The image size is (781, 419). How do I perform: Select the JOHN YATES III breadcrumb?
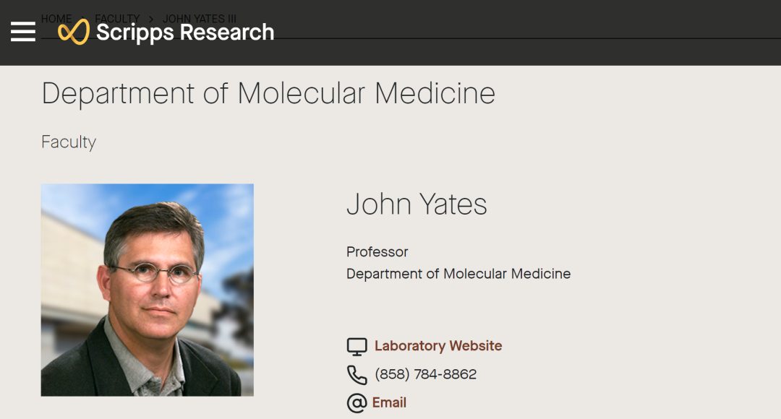pyautogui.click(x=200, y=18)
